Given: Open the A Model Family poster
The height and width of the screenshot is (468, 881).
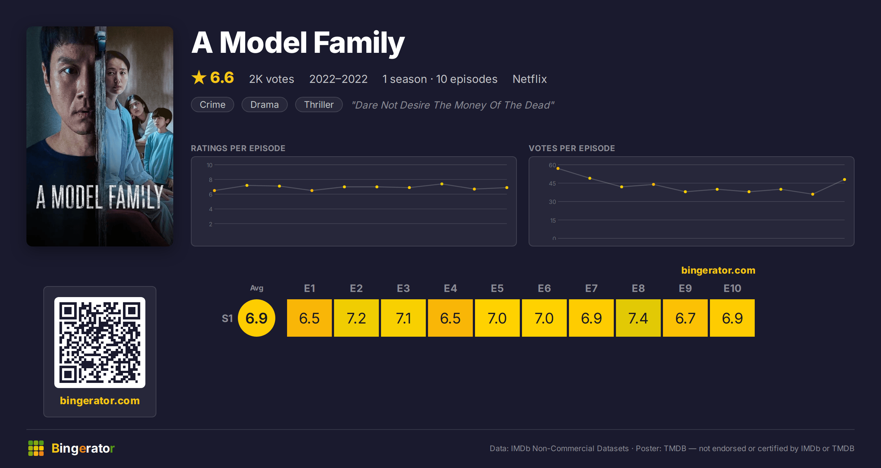Looking at the screenshot, I should coord(100,136).
